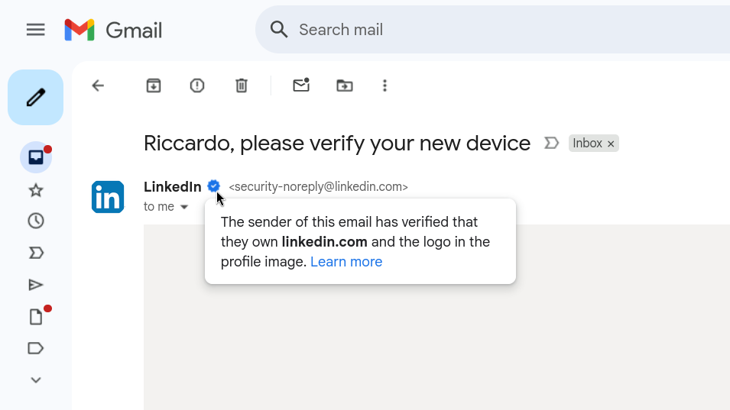Open the three-dot More options menu
The image size is (730, 410).
click(x=384, y=86)
